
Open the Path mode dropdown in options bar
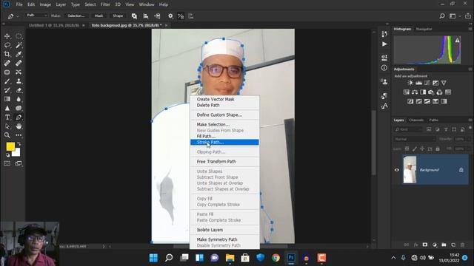click(x=37, y=16)
